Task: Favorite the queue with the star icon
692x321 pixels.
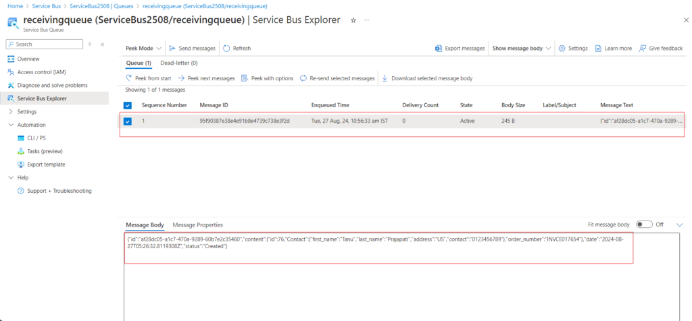Action: [x=353, y=20]
